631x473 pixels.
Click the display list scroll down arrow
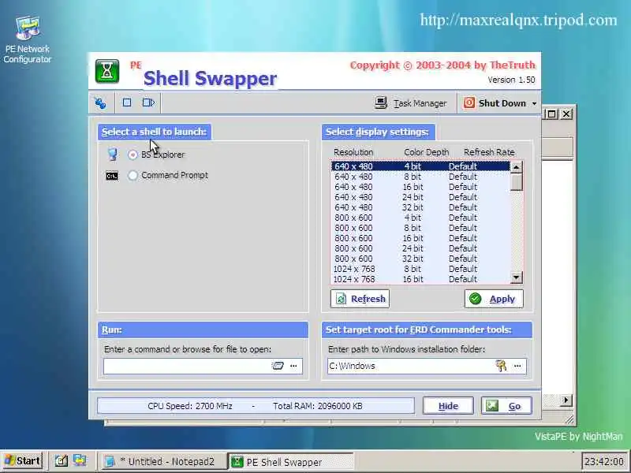(517, 277)
